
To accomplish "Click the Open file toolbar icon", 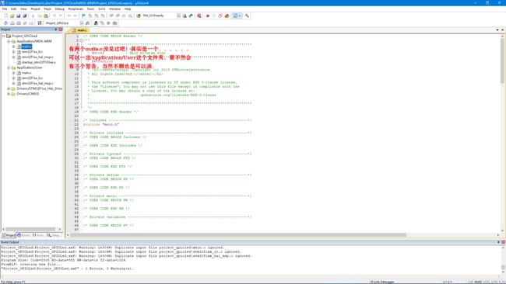I will tap(12, 16).
